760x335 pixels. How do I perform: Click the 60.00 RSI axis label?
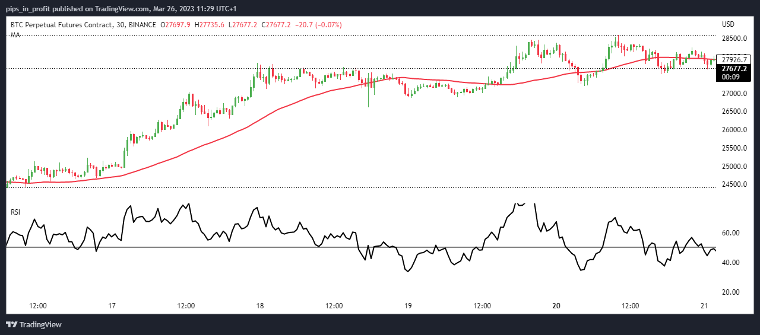point(730,233)
